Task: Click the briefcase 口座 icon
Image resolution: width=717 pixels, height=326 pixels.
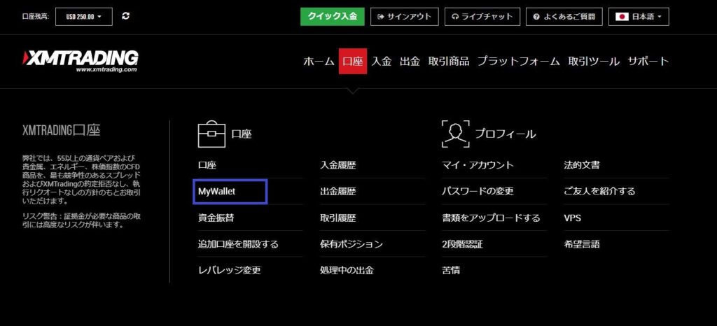Action: [211, 134]
